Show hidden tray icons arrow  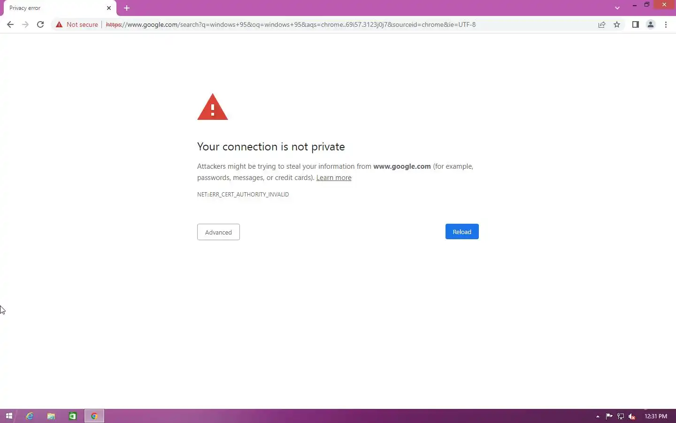pos(598,416)
